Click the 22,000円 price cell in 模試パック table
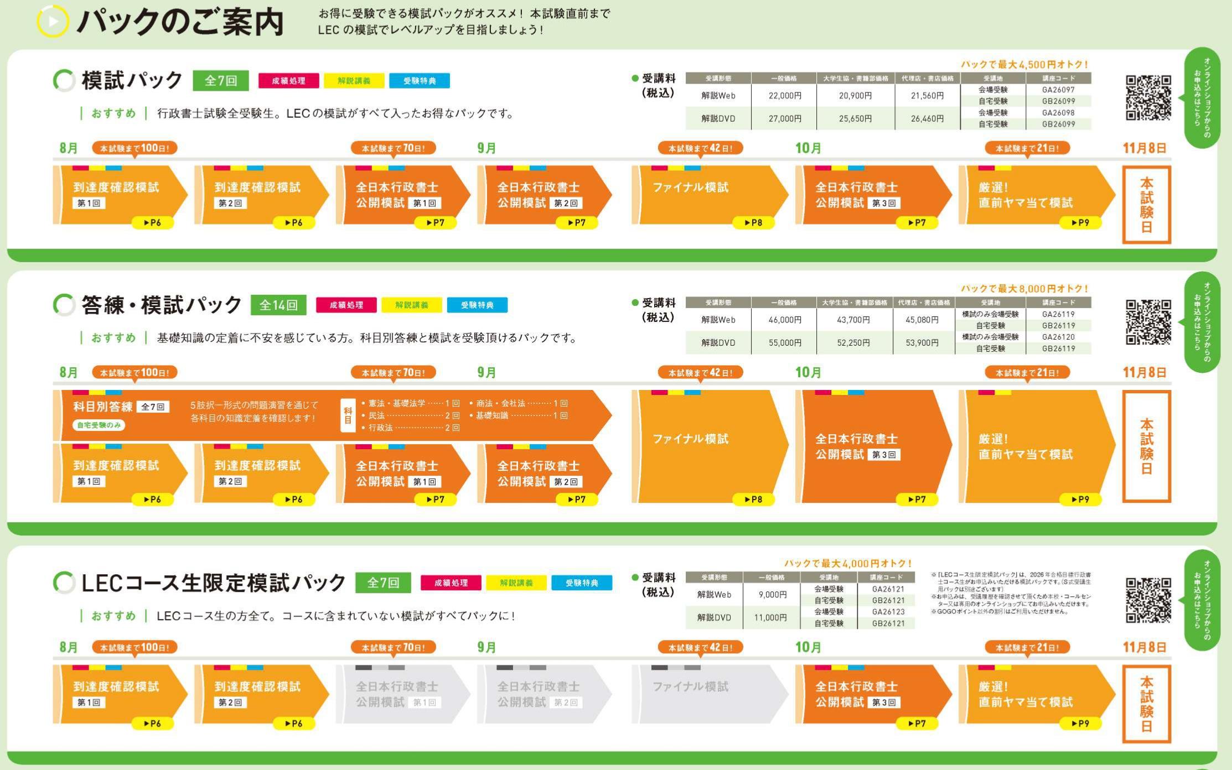Screen dimensions: 1232x770 [784, 96]
